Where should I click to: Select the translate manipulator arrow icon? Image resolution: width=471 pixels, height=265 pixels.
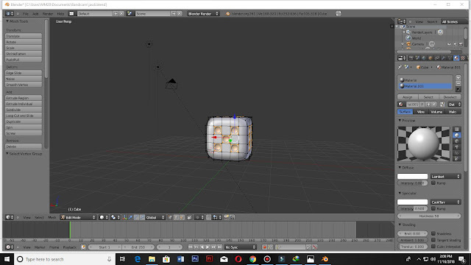click(130, 217)
